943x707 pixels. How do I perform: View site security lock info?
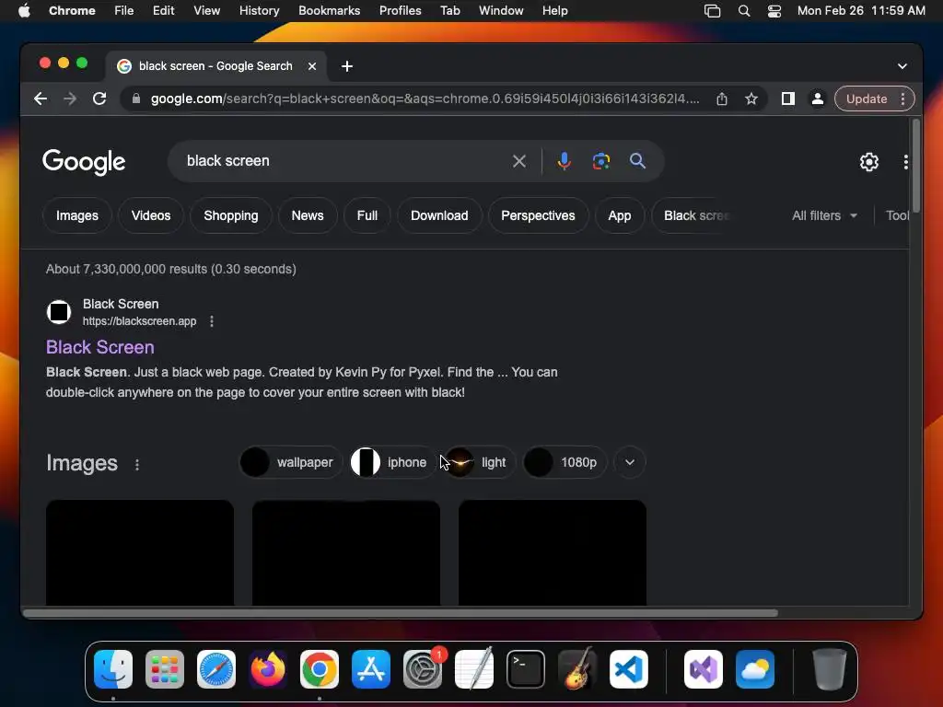(136, 99)
